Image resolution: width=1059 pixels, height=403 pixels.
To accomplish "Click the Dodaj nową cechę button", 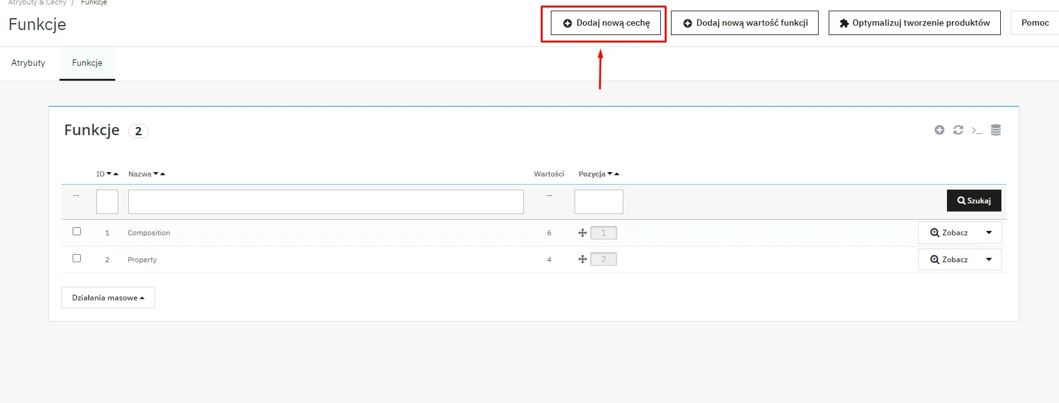I will click(605, 23).
